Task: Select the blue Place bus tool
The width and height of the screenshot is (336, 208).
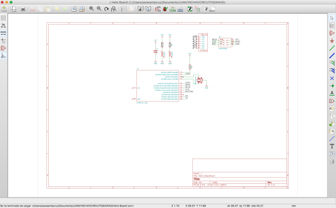Action: pyautogui.click(x=332, y=56)
